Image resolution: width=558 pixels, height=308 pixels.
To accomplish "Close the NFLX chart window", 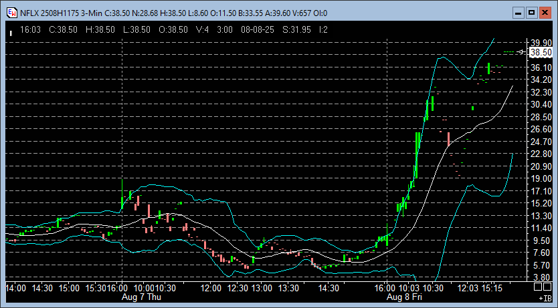I will 545,13.
